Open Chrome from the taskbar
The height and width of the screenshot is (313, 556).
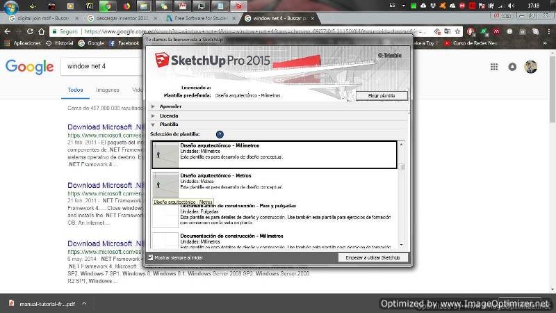[107, 6]
